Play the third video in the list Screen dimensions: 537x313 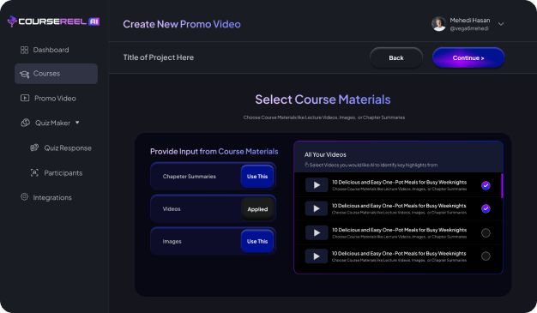click(x=317, y=233)
